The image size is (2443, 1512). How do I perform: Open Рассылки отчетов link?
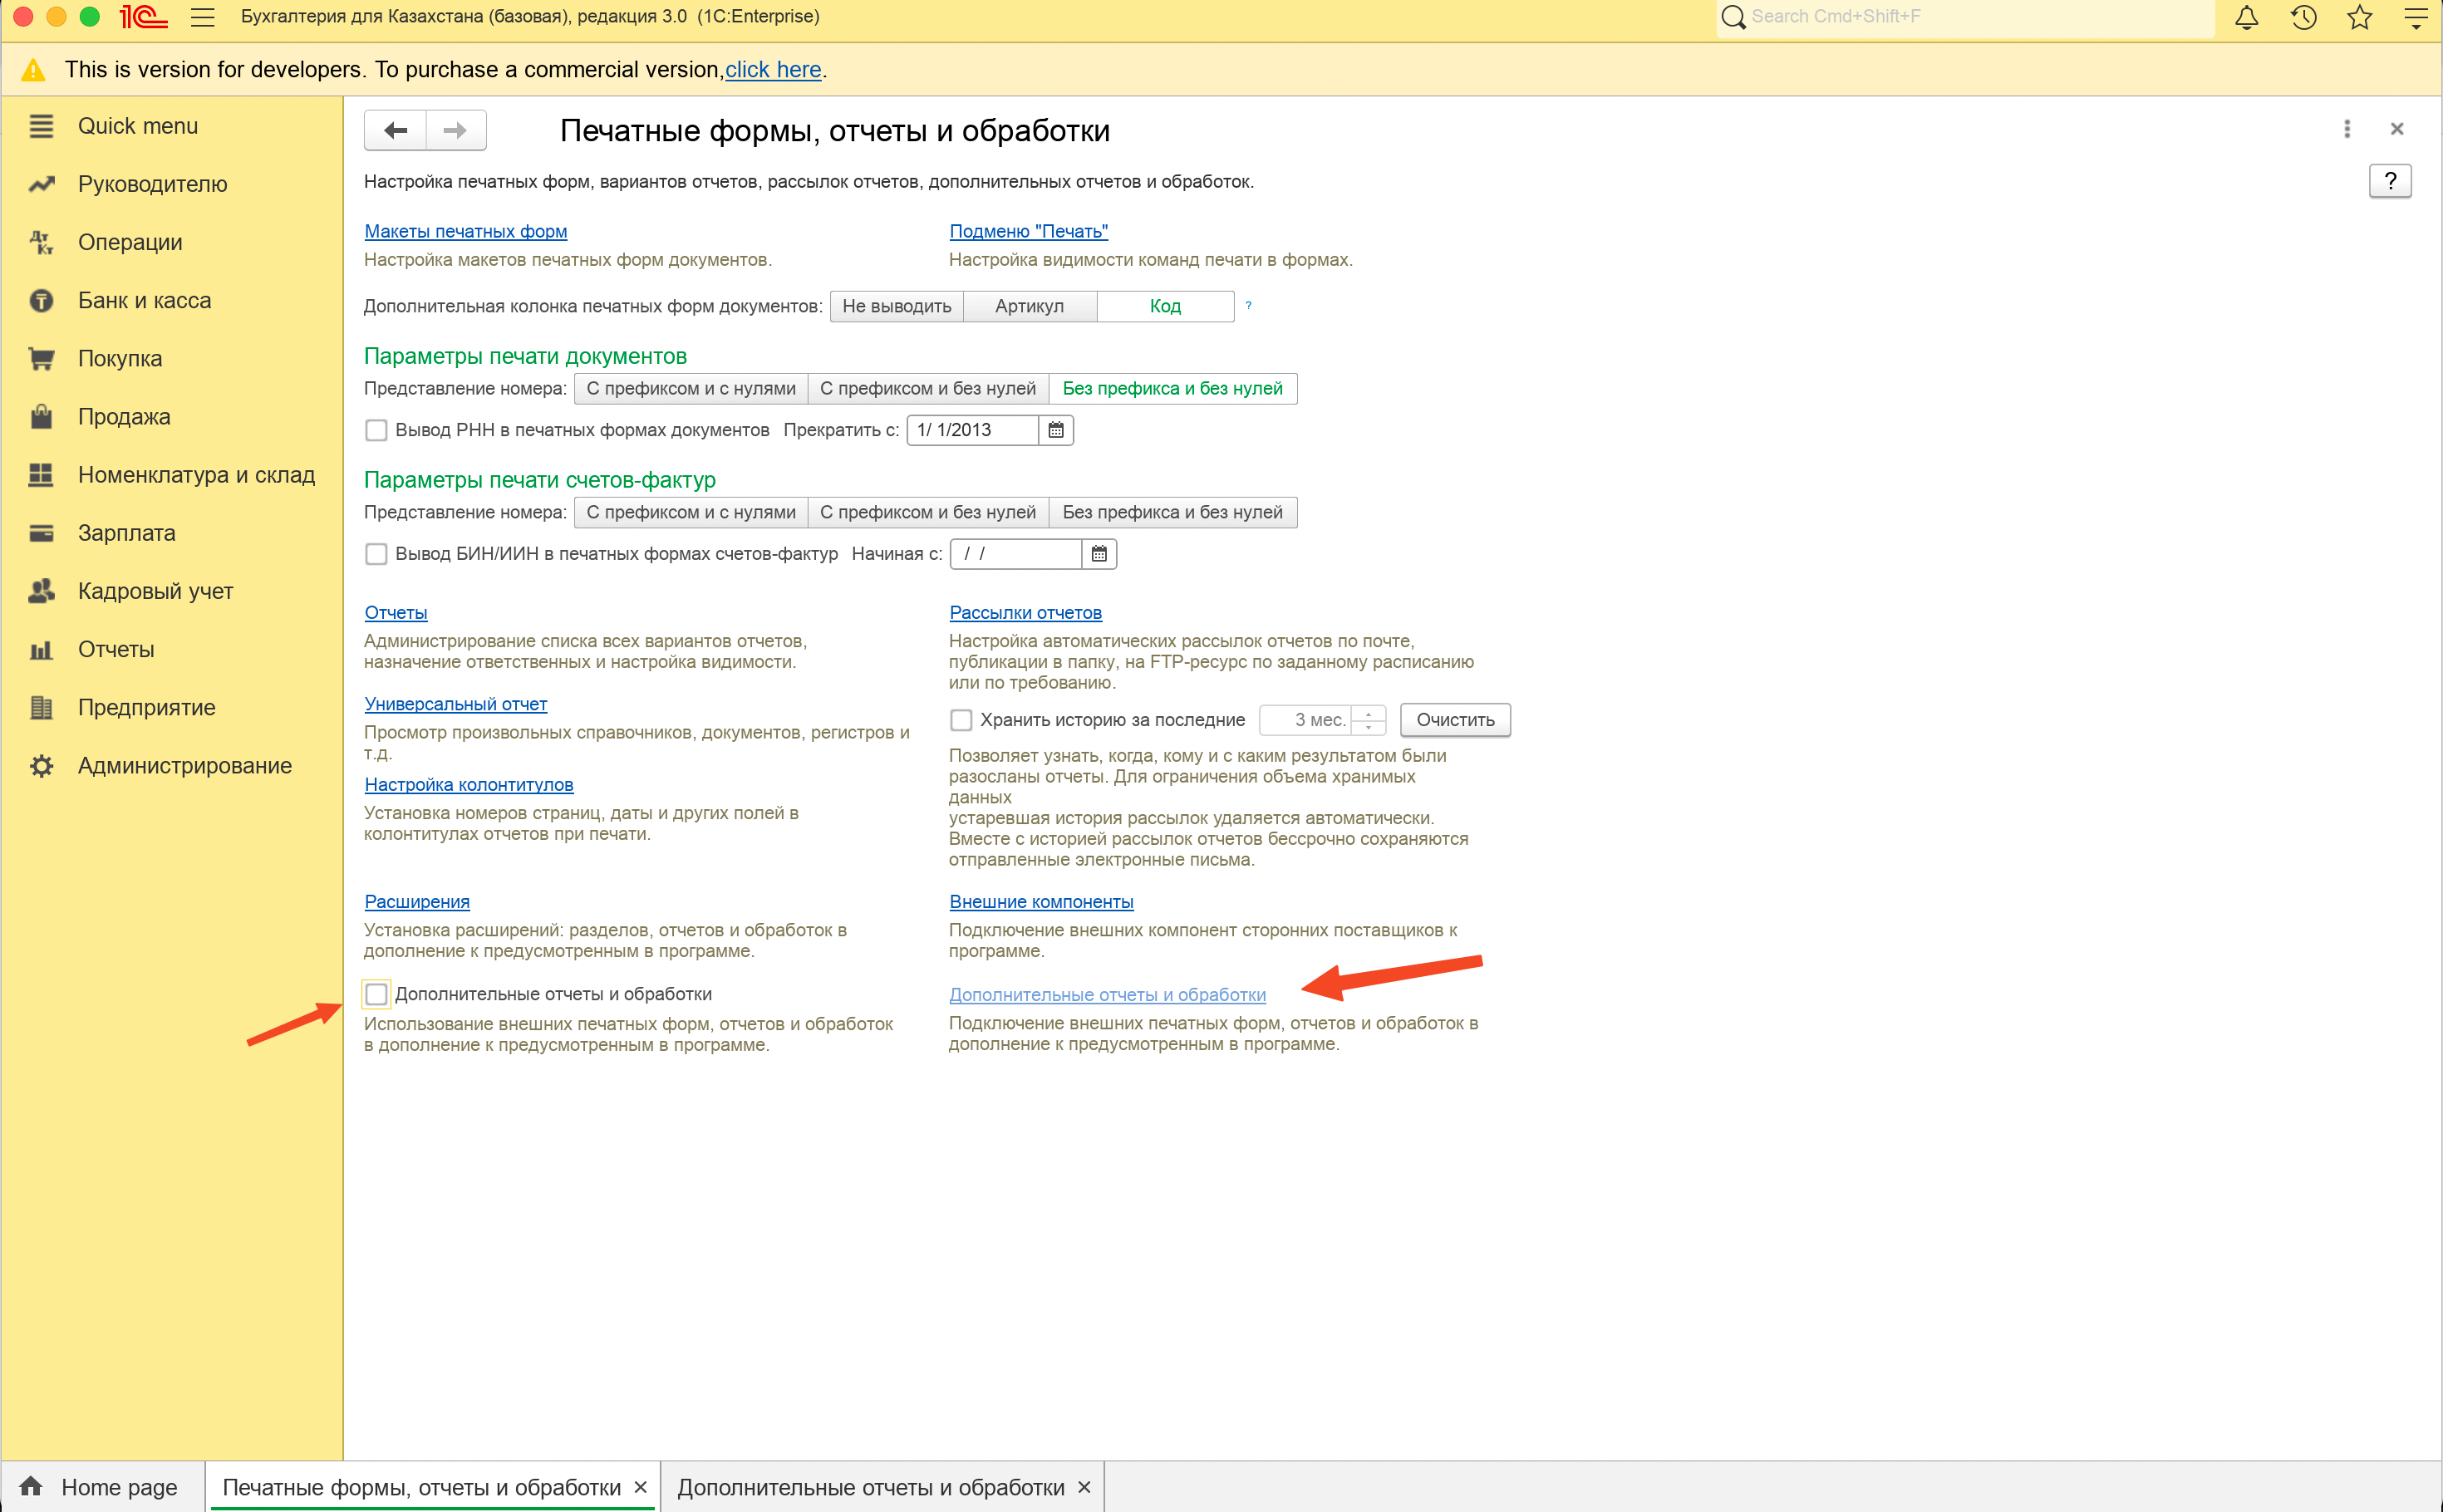point(1026,613)
